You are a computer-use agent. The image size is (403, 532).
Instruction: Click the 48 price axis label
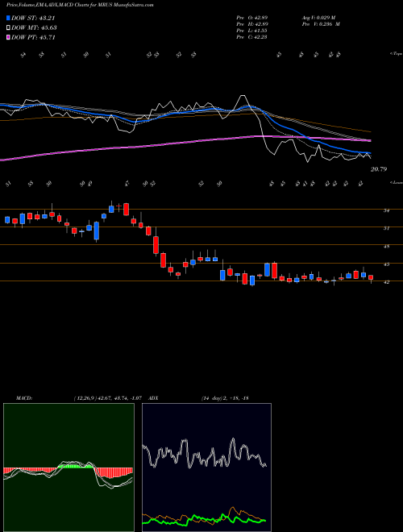point(386,247)
